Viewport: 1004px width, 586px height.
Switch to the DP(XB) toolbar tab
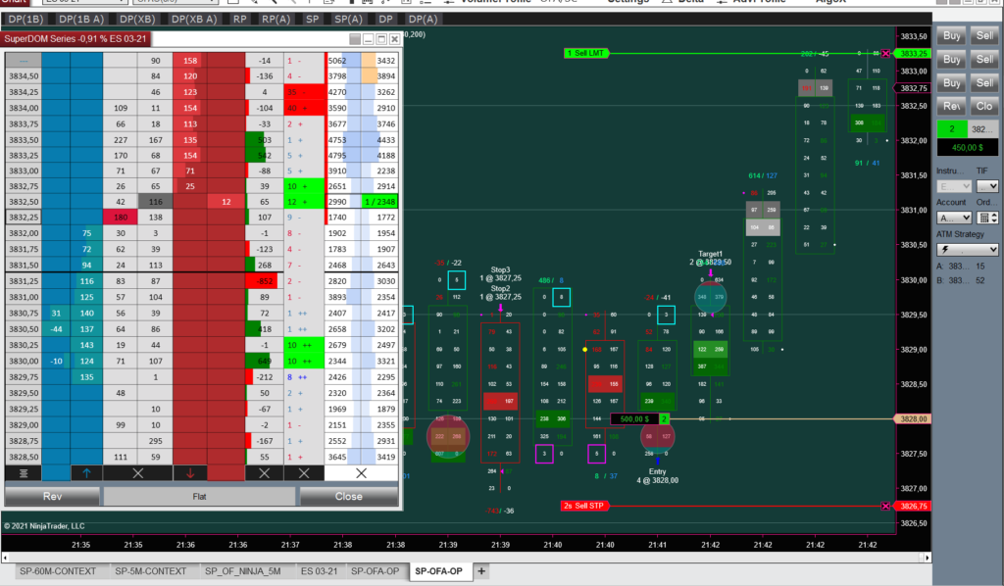pyautogui.click(x=137, y=20)
